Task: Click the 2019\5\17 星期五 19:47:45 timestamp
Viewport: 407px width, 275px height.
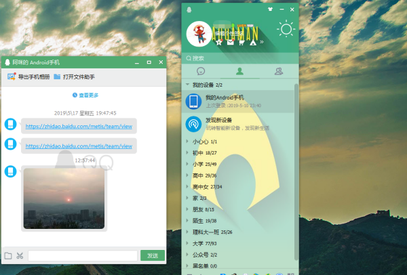Action: (85, 113)
